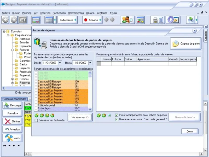The width and height of the screenshot is (209, 157).
Task: Click the Descargar download button
Action: tap(12, 105)
